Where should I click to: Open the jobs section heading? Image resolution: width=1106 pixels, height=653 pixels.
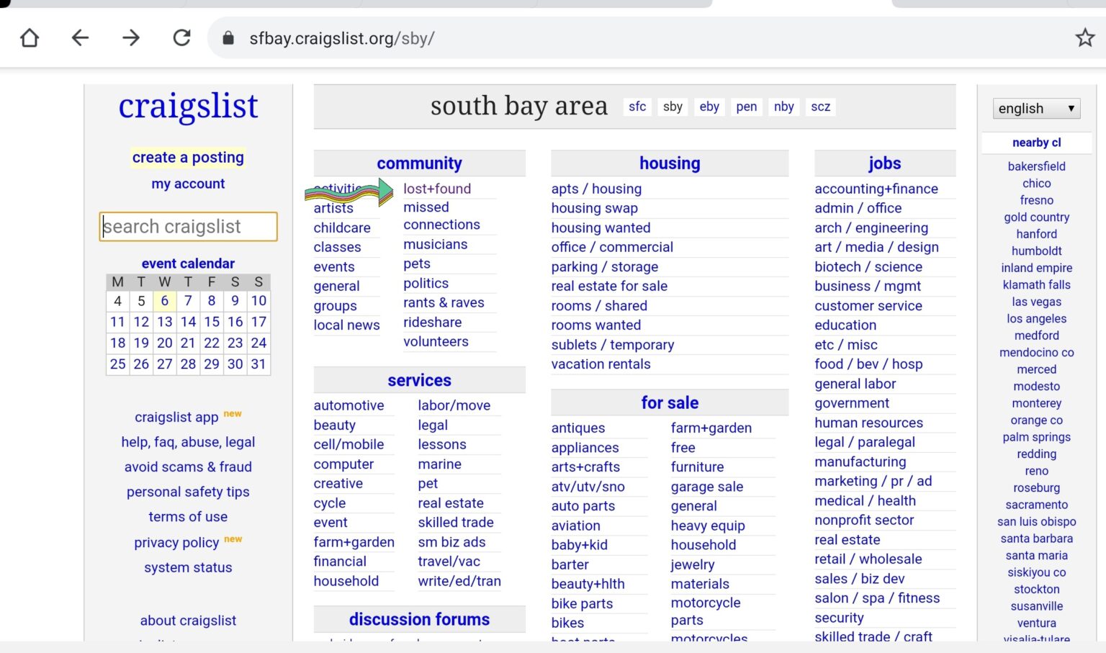885,163
